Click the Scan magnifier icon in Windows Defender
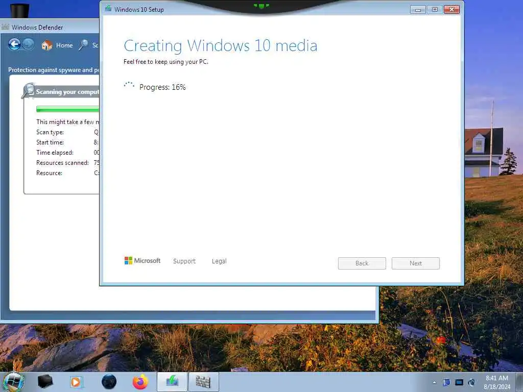The height and width of the screenshot is (392, 523). tap(83, 45)
